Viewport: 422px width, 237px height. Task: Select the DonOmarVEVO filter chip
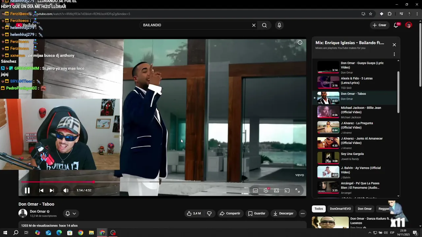[341, 209]
